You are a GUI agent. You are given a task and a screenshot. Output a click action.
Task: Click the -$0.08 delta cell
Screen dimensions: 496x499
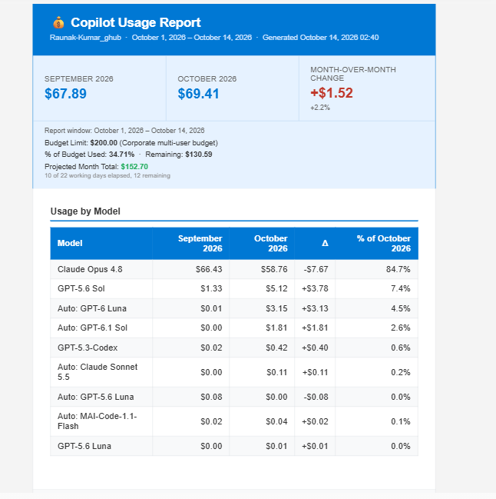[x=316, y=397]
